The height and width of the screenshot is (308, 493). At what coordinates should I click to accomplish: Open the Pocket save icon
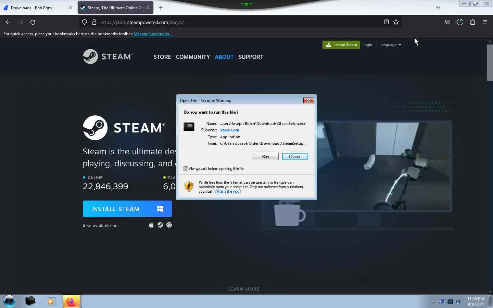pos(447,22)
